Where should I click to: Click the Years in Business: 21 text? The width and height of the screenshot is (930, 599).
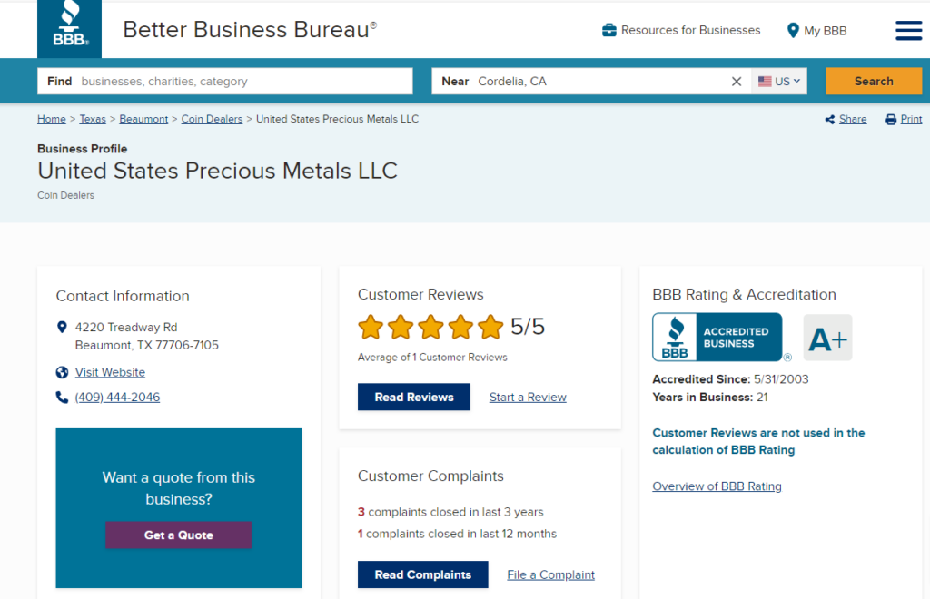710,397
